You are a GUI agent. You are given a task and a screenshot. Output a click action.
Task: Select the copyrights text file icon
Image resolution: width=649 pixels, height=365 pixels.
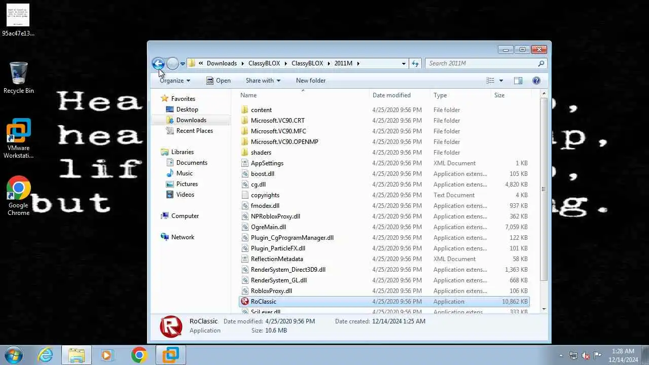pos(245,195)
